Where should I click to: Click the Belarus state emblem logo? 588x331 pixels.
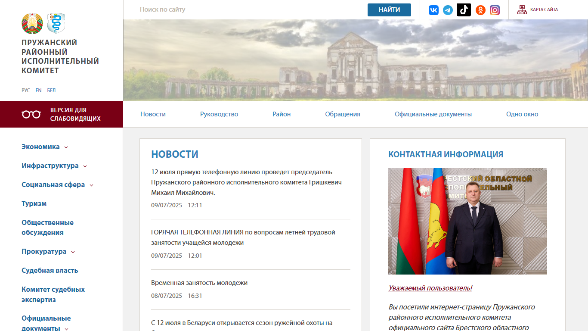point(32,23)
